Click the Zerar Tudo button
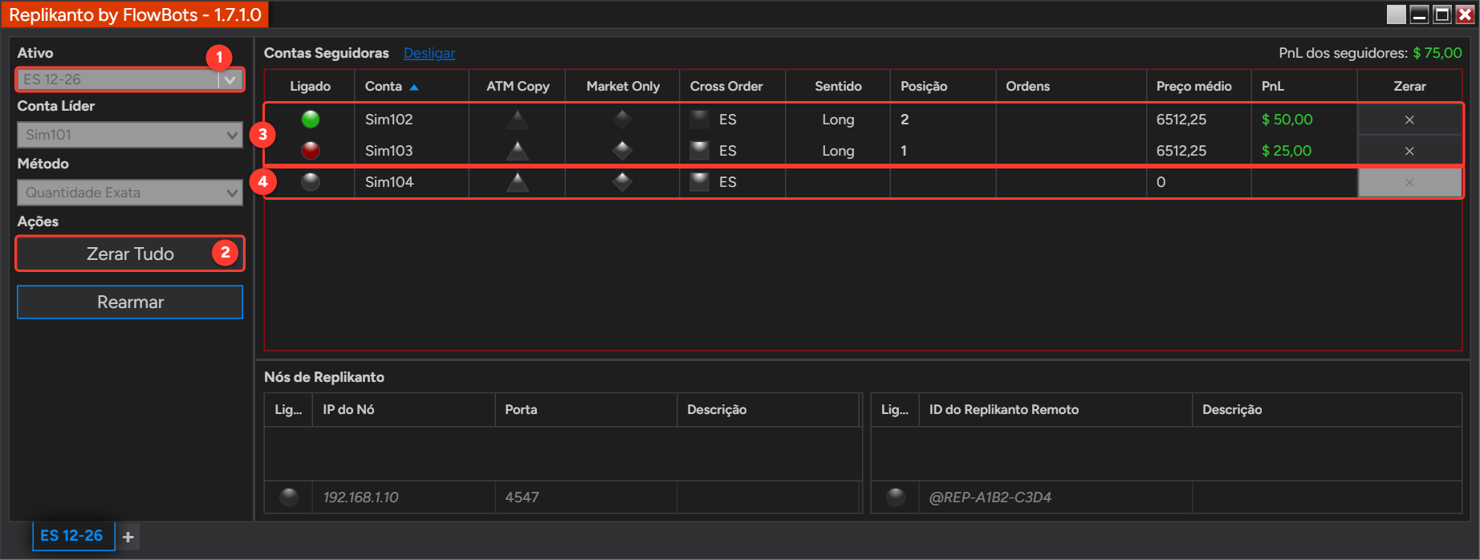This screenshot has height=560, width=1480. 130,254
